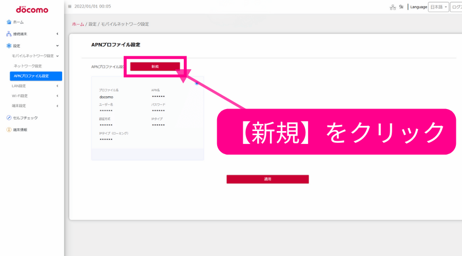Click the self-check icon
This screenshot has height=256, width=462.
pyautogui.click(x=9, y=118)
